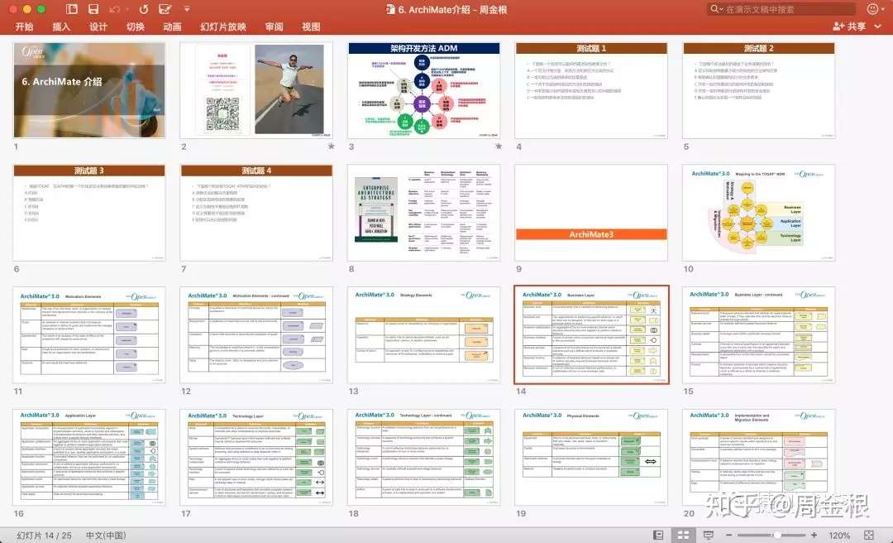
Task: Zoom out with the minus button
Action: pos(729,535)
